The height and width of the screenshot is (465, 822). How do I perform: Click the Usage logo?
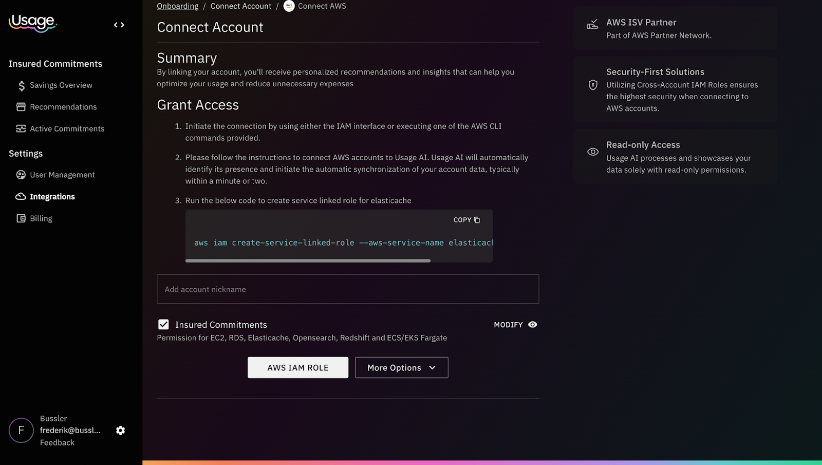pyautogui.click(x=32, y=23)
